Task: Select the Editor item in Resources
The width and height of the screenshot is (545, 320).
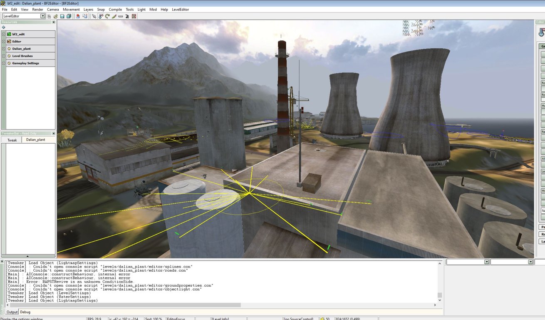Action: [x=17, y=42]
